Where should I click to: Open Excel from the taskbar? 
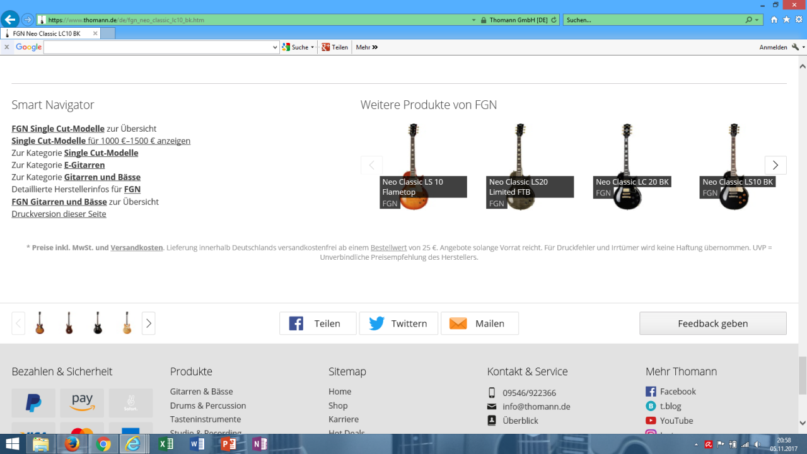point(166,444)
